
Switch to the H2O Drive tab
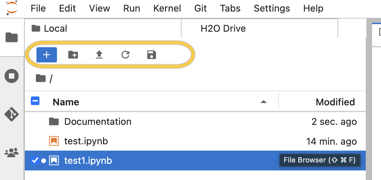(x=259, y=28)
